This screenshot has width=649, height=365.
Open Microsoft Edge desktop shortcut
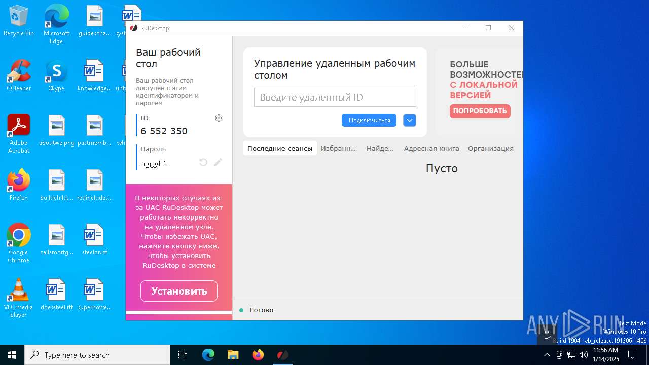tap(56, 24)
